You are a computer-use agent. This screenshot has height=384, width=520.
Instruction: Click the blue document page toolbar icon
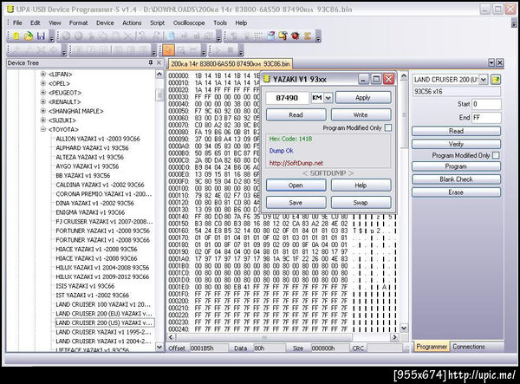[172, 36]
